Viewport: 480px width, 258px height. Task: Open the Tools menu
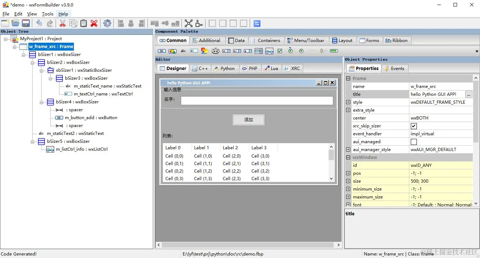click(x=48, y=14)
